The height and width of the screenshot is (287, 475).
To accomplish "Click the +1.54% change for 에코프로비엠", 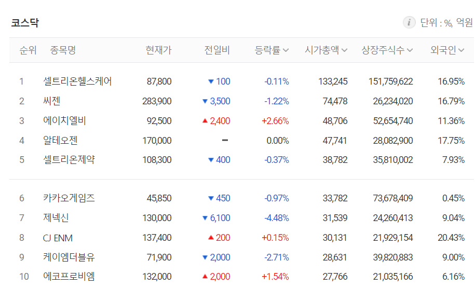I will coord(275,277).
